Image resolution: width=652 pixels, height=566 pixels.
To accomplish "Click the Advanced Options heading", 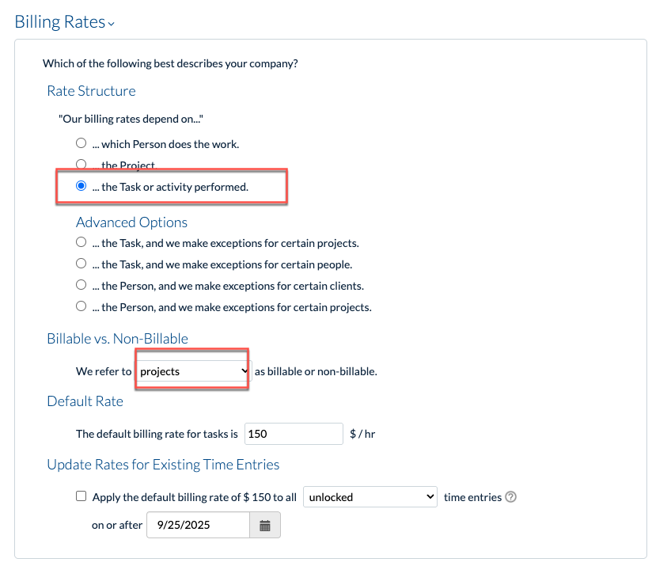I will 131,222.
